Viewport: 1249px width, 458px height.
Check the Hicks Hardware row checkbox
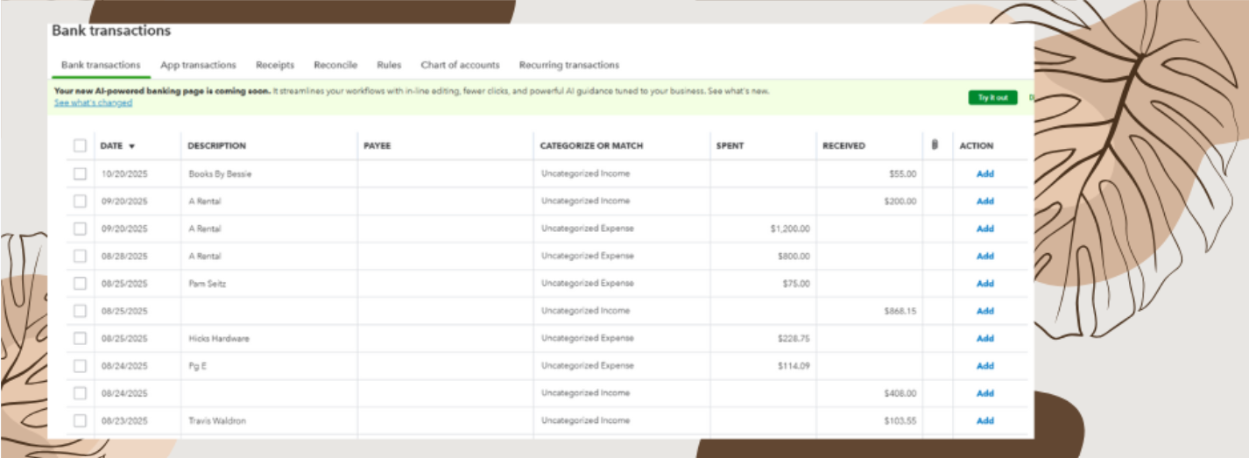pos(80,338)
